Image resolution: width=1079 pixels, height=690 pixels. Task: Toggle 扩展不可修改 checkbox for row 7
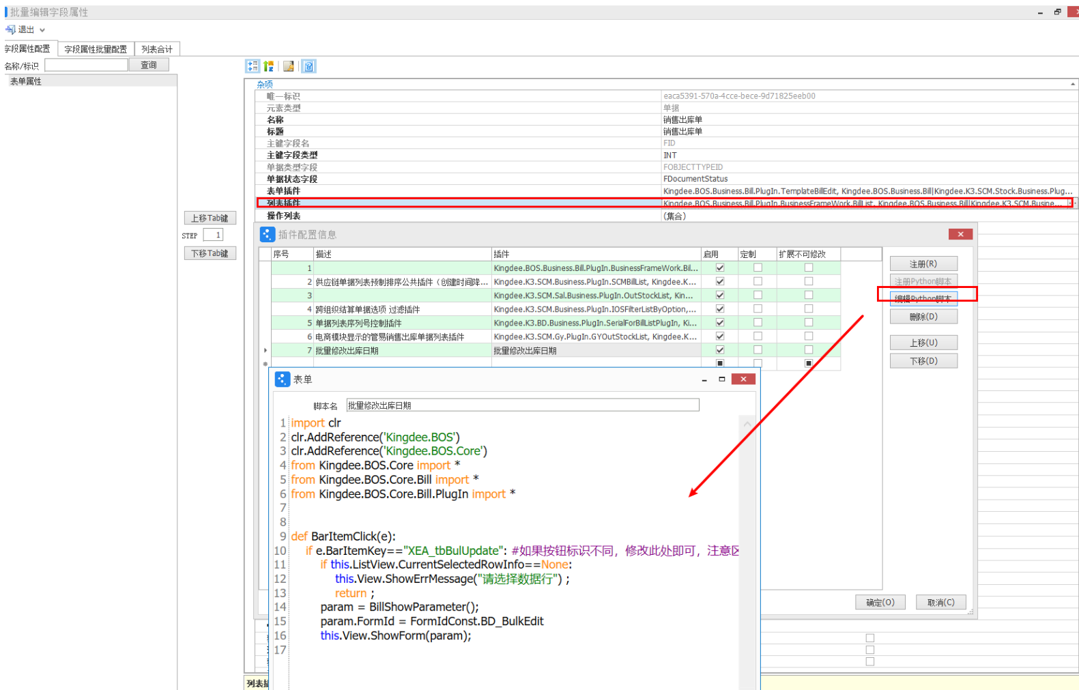tap(809, 350)
